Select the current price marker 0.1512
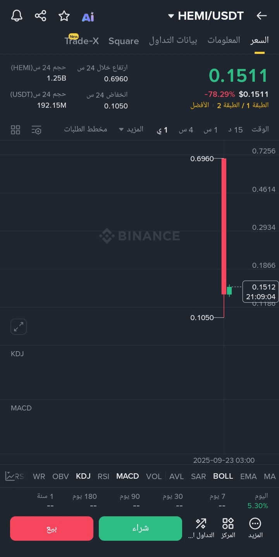The width and height of the screenshot is (279, 557). click(260, 291)
